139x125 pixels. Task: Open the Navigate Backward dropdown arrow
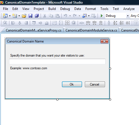click(x=89, y=16)
